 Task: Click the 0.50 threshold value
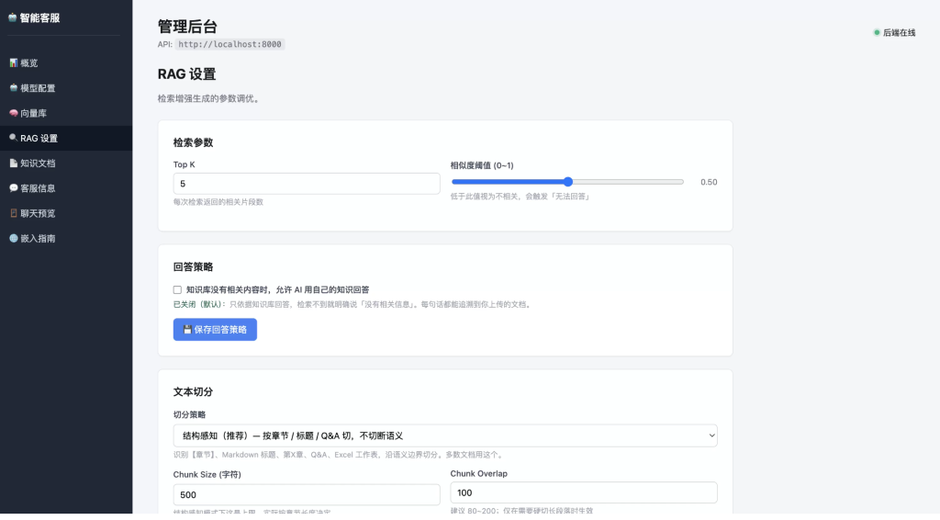(x=709, y=182)
